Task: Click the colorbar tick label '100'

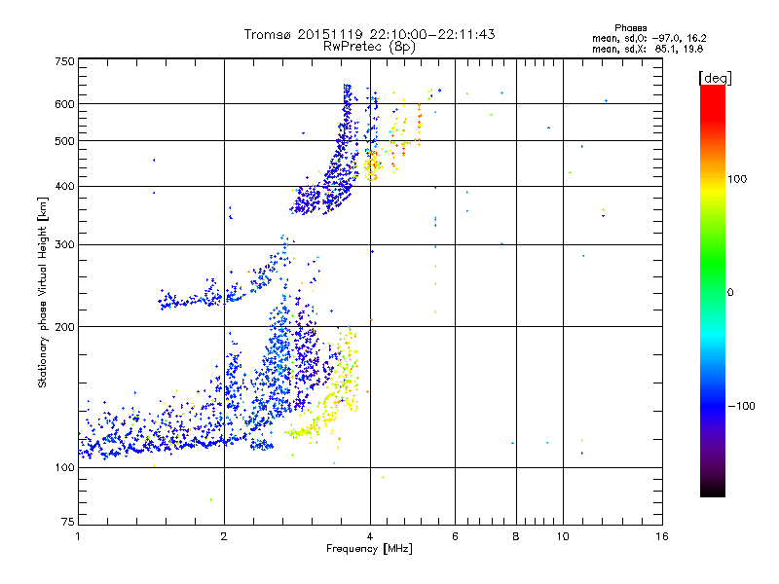Action: [x=737, y=179]
